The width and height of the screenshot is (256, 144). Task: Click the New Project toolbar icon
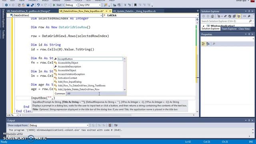(x=19, y=5)
